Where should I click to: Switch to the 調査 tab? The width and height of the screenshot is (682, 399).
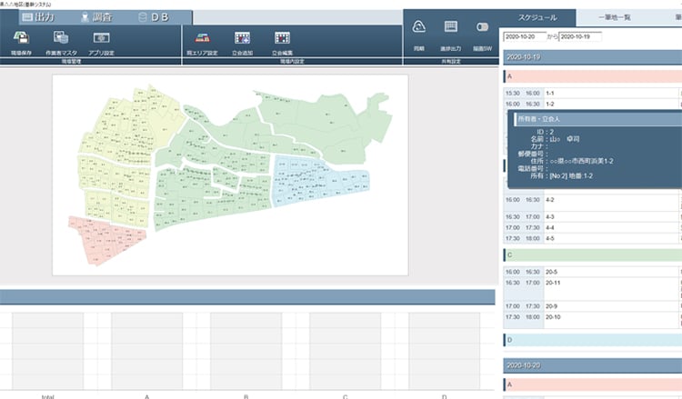click(96, 17)
